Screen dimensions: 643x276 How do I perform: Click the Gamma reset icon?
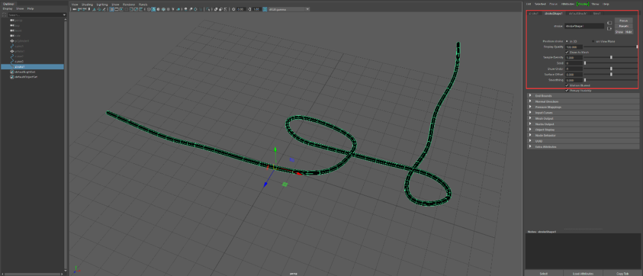point(249,9)
